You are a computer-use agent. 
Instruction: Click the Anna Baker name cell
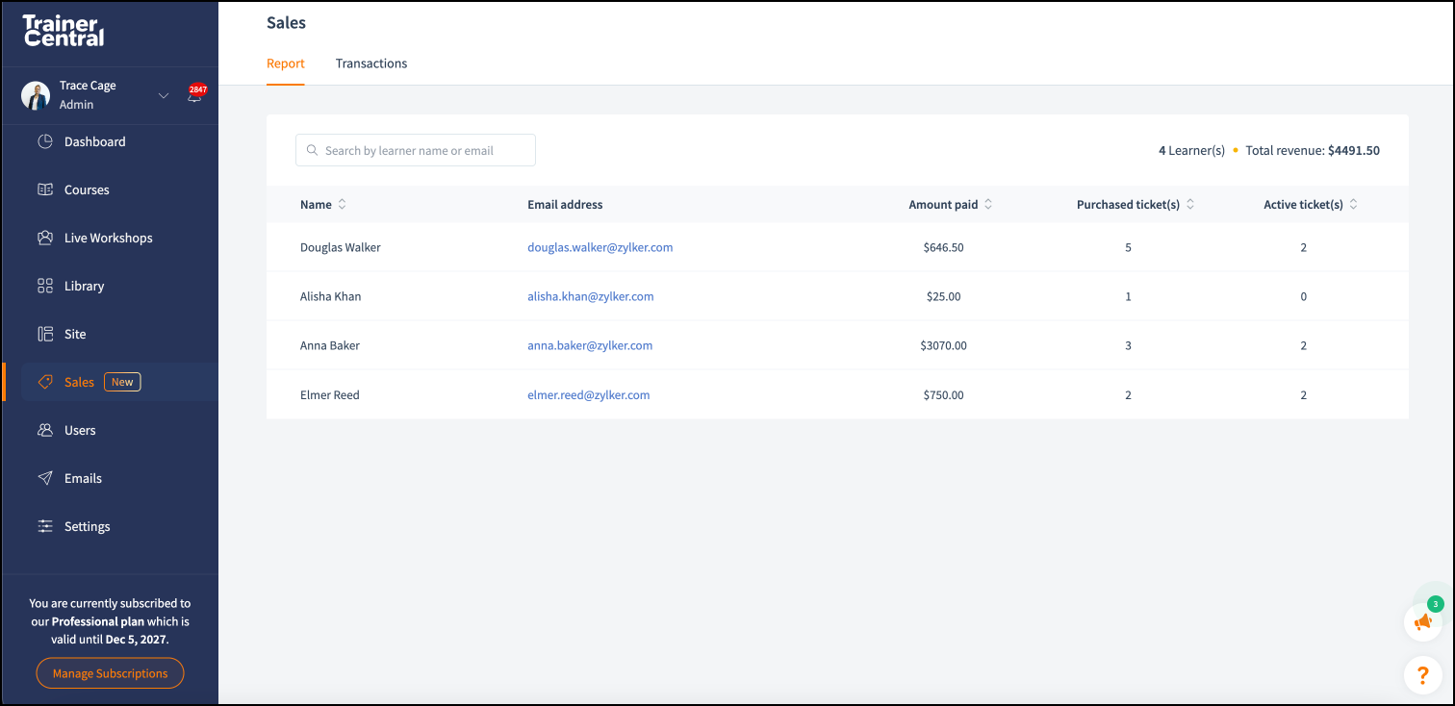tap(330, 345)
